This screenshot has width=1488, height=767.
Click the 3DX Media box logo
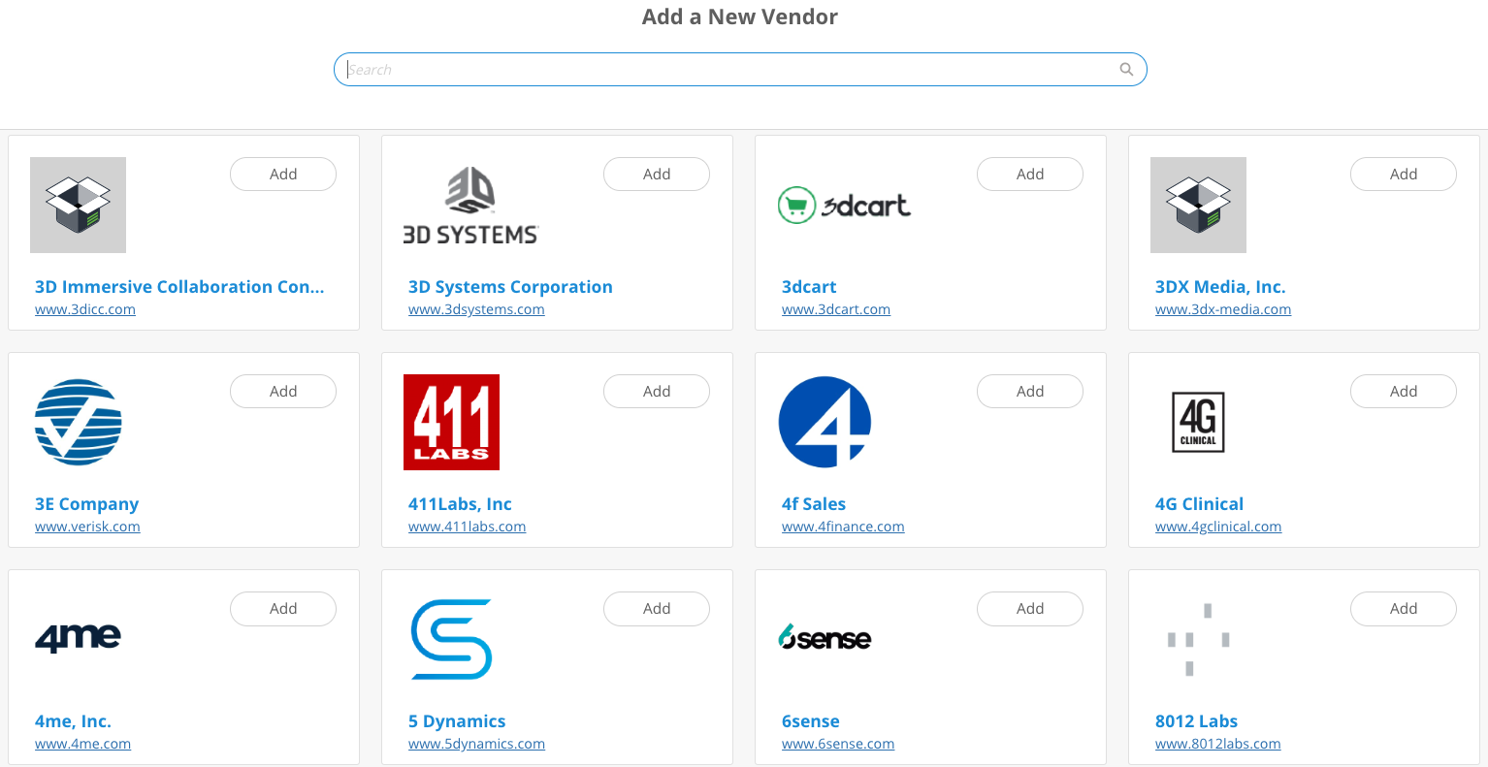click(x=1198, y=205)
